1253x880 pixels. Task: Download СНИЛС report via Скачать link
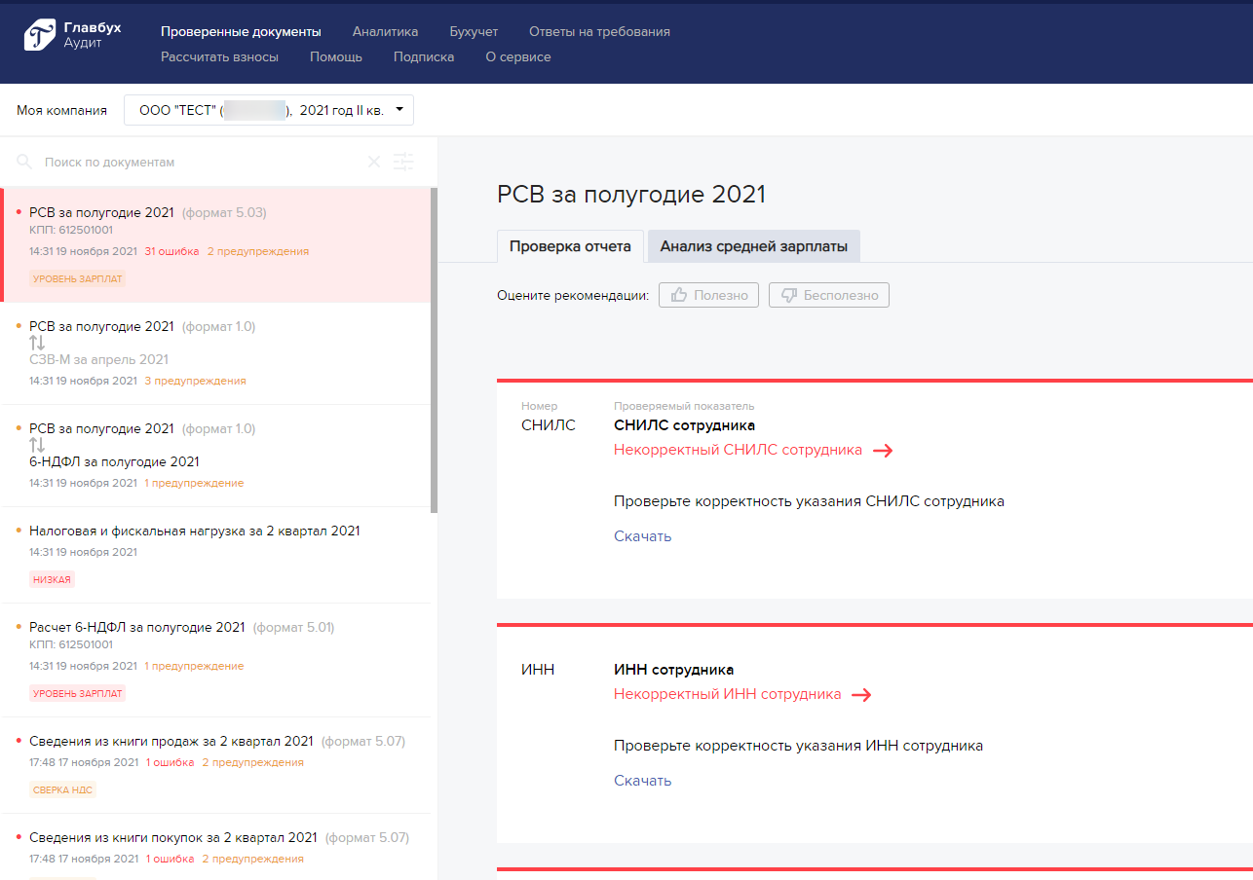click(x=642, y=536)
